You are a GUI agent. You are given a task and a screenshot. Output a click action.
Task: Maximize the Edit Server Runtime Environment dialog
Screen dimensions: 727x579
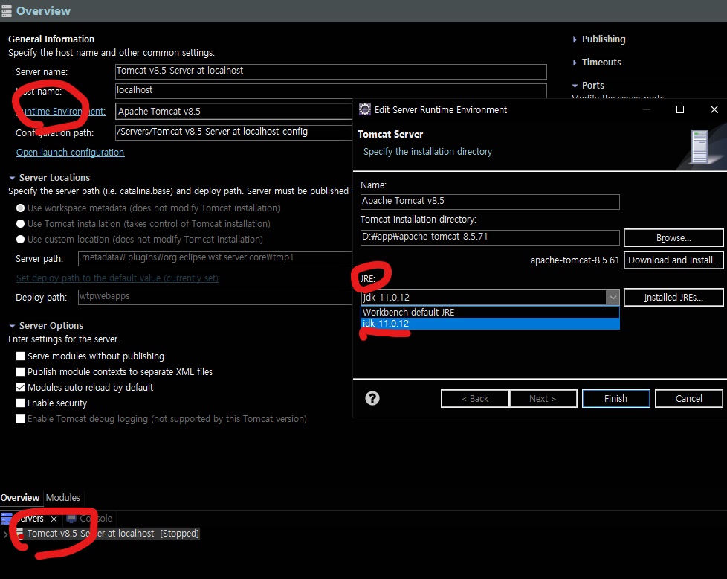(x=680, y=109)
